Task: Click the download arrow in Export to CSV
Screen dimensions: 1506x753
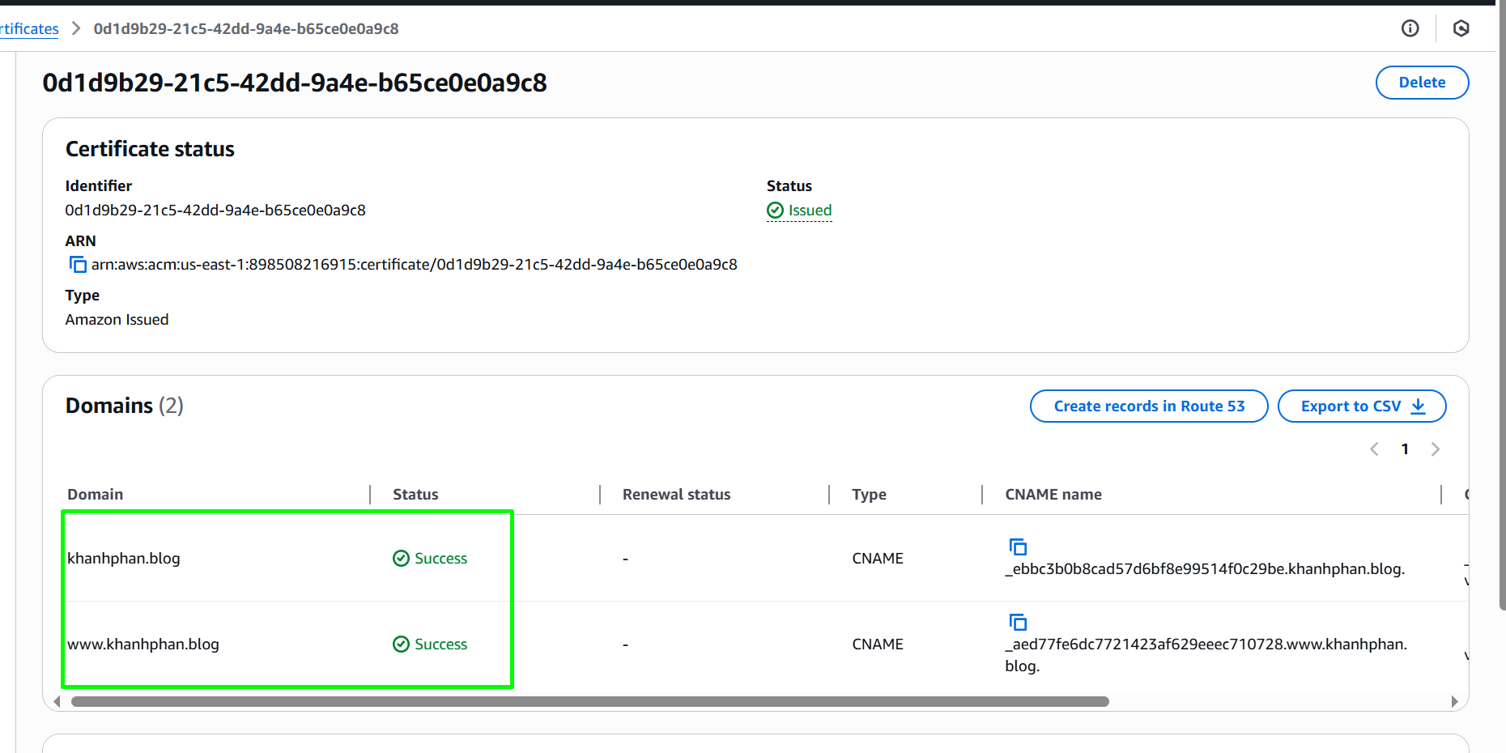Action: coord(1419,406)
